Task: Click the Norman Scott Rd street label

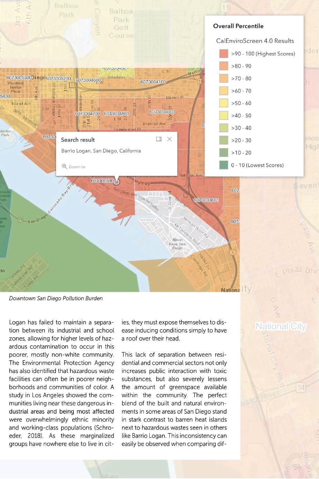Action: click(x=196, y=227)
